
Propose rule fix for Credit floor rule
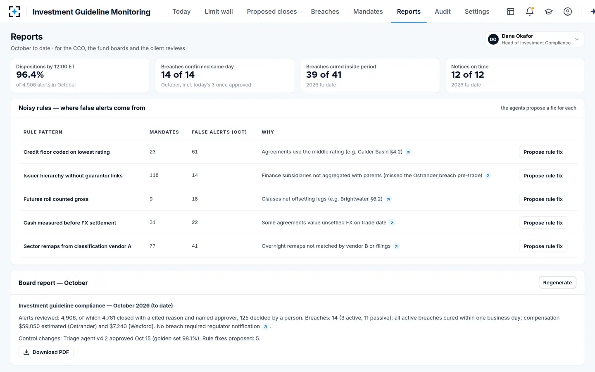coord(543,152)
